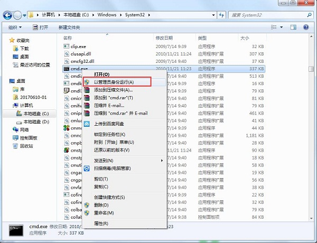This screenshot has height=243, width=317.
Task: Choose 压缩到 "cmd.rar" 并 E-mail
Action: pos(124,113)
